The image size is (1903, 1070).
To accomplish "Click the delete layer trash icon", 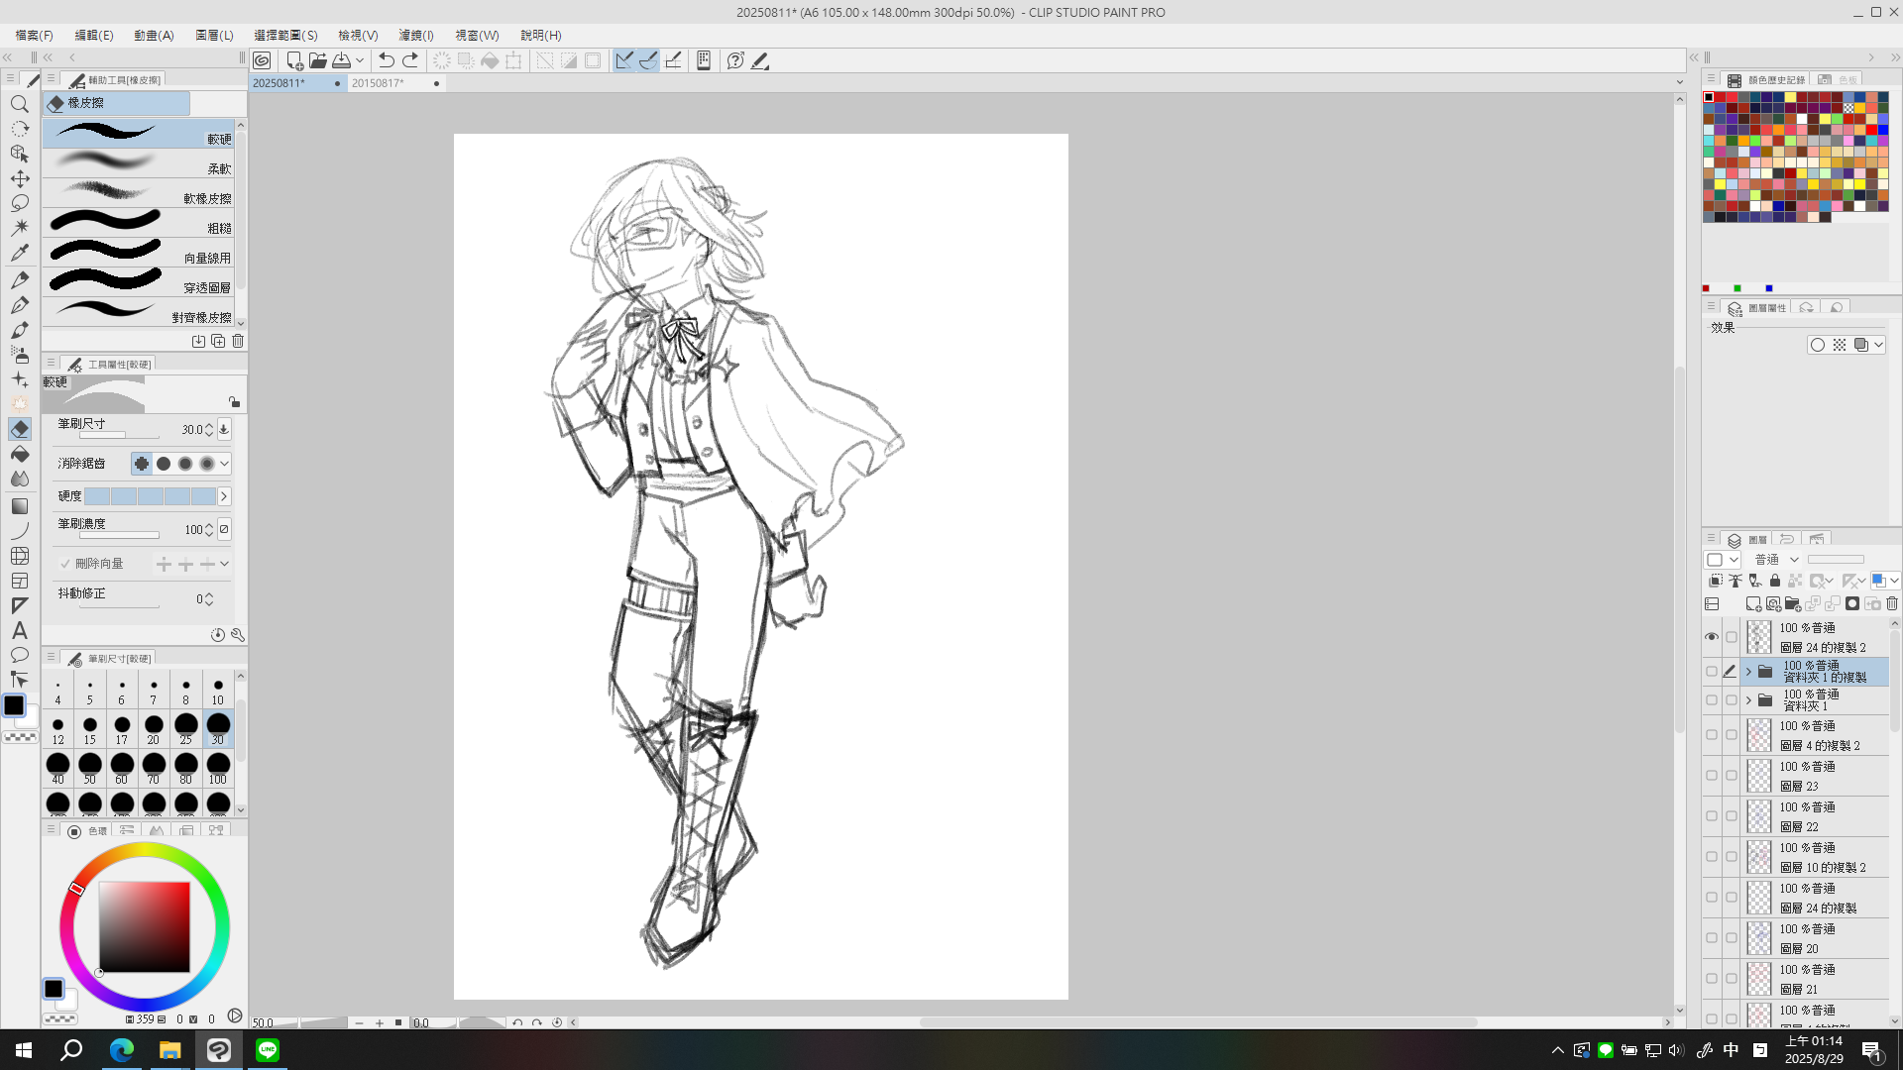I will click(1891, 603).
